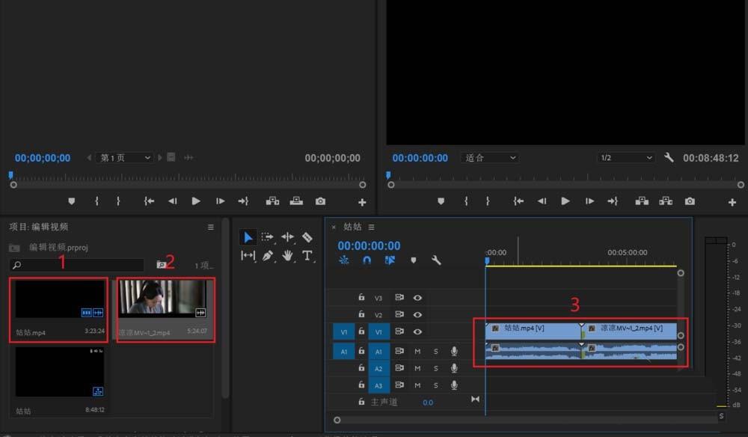Image resolution: width=748 pixels, height=437 pixels.
Task: Select the Hand tool
Action: coord(286,257)
